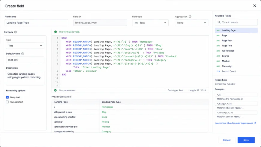Click the ABC icon in Field type dropdown

(x=136, y=23)
